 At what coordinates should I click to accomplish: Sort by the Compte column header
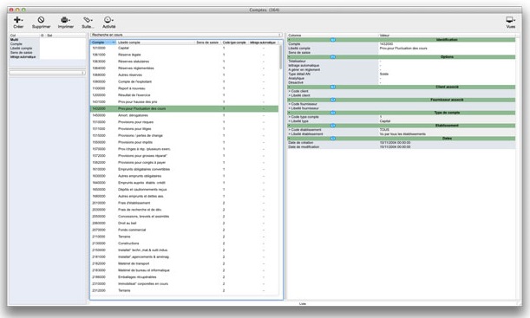pyautogui.click(x=103, y=42)
